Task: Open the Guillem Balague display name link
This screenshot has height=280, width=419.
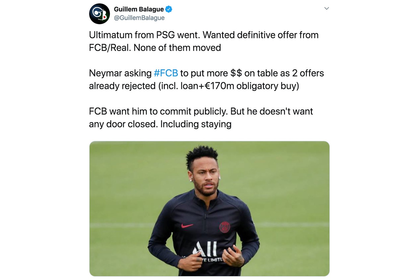Action: [139, 9]
